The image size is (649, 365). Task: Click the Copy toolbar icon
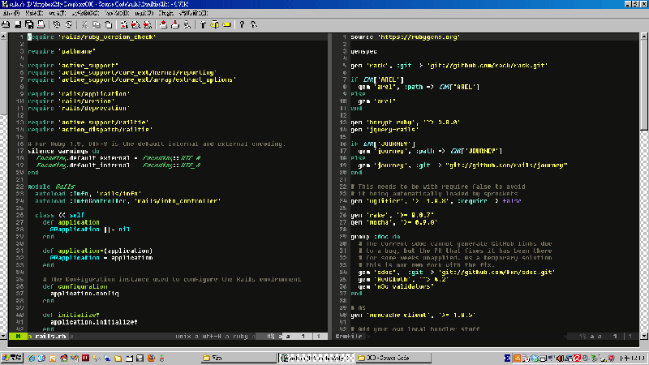(96, 24)
